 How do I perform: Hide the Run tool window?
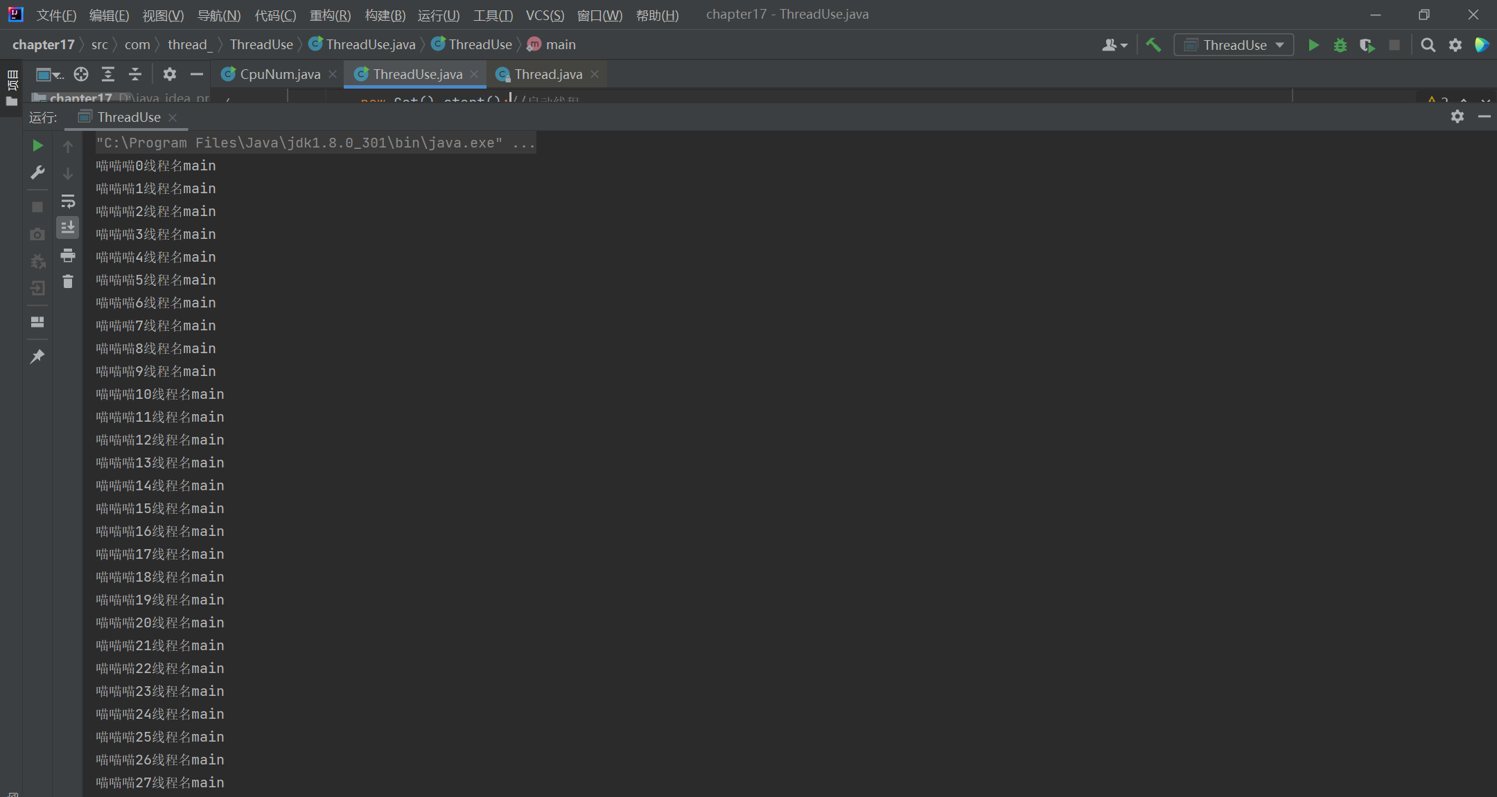pyautogui.click(x=1484, y=117)
